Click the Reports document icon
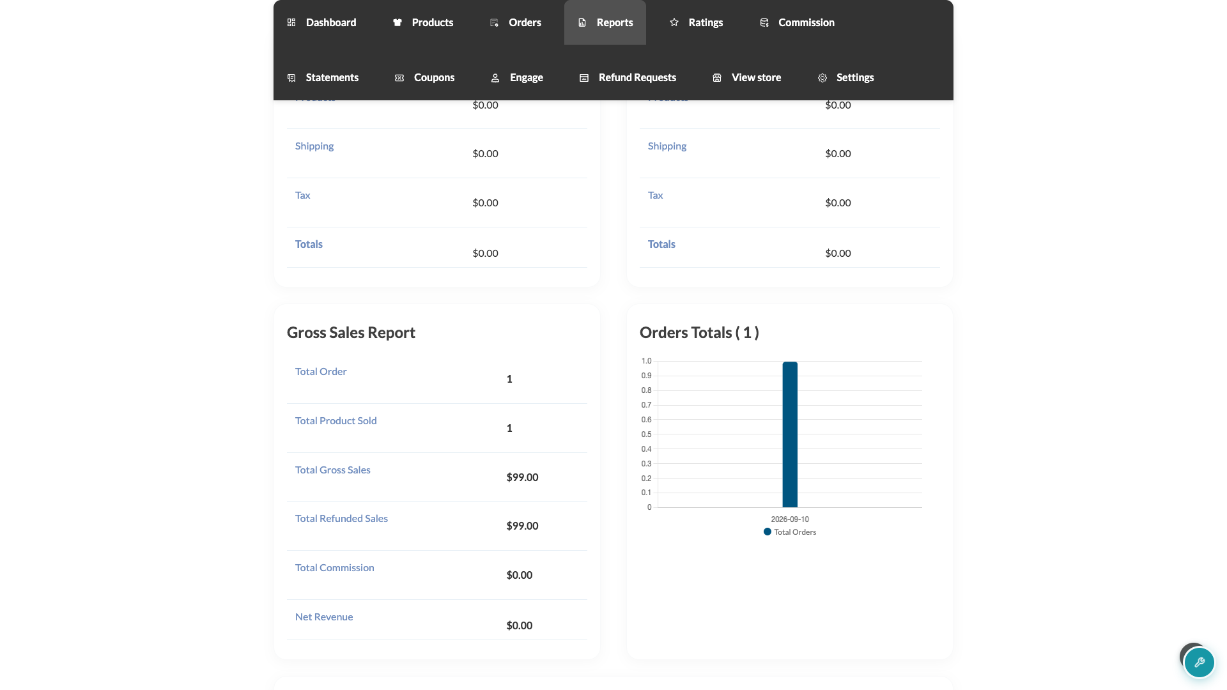The image size is (1227, 690). (582, 22)
